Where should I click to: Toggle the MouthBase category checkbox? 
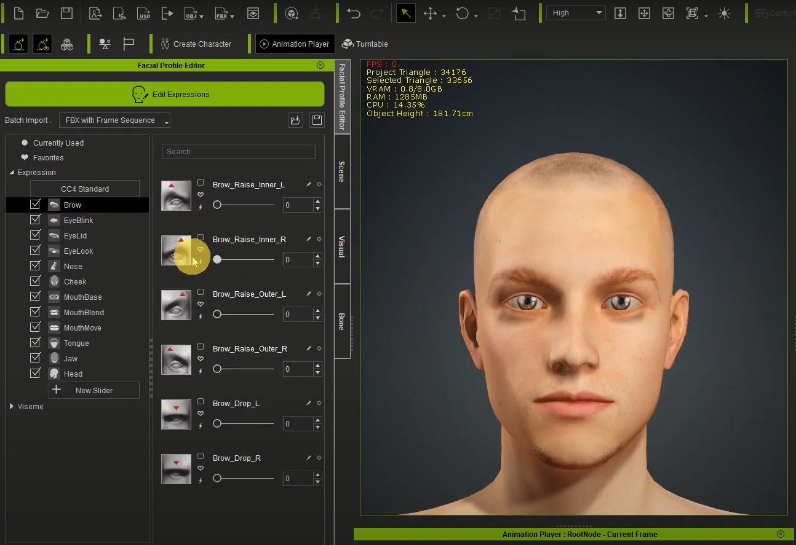click(35, 297)
